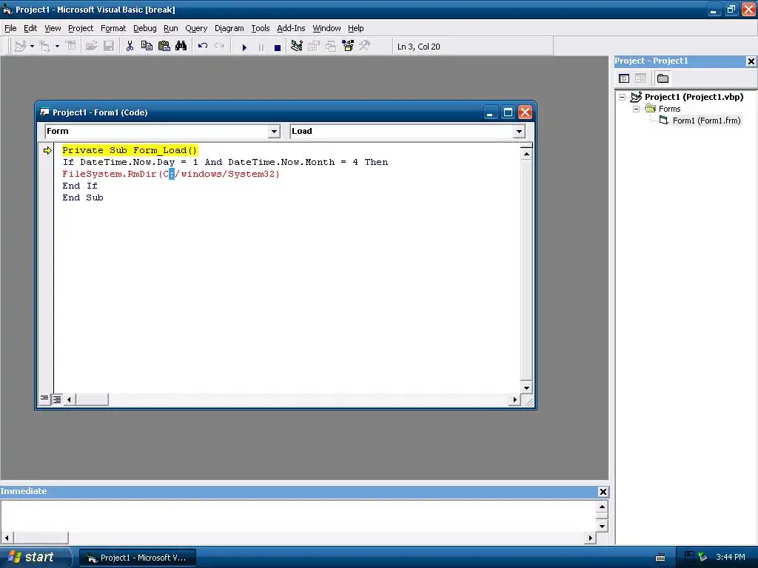Expand the Form object dropdown
Viewport: 758px width, 568px height.
click(274, 132)
